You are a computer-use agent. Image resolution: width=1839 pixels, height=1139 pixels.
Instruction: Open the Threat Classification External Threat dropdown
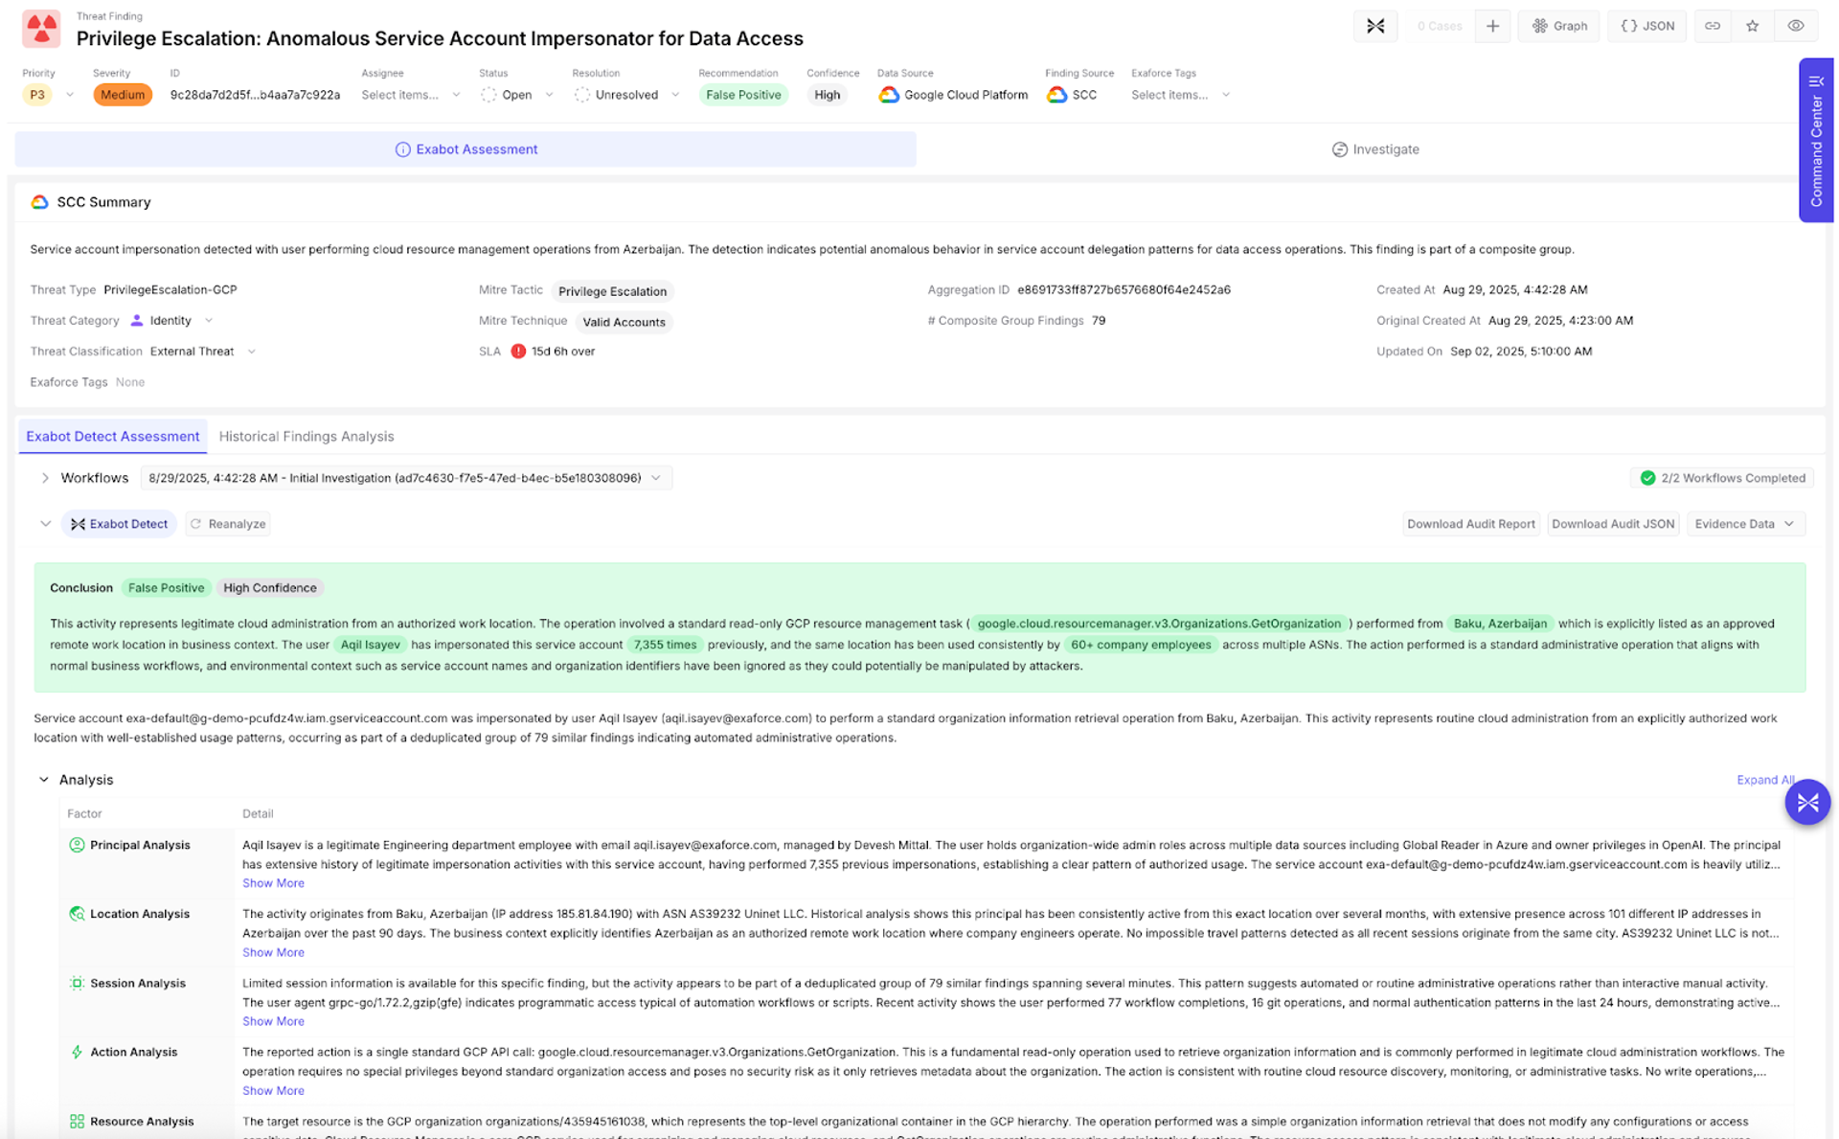click(202, 352)
